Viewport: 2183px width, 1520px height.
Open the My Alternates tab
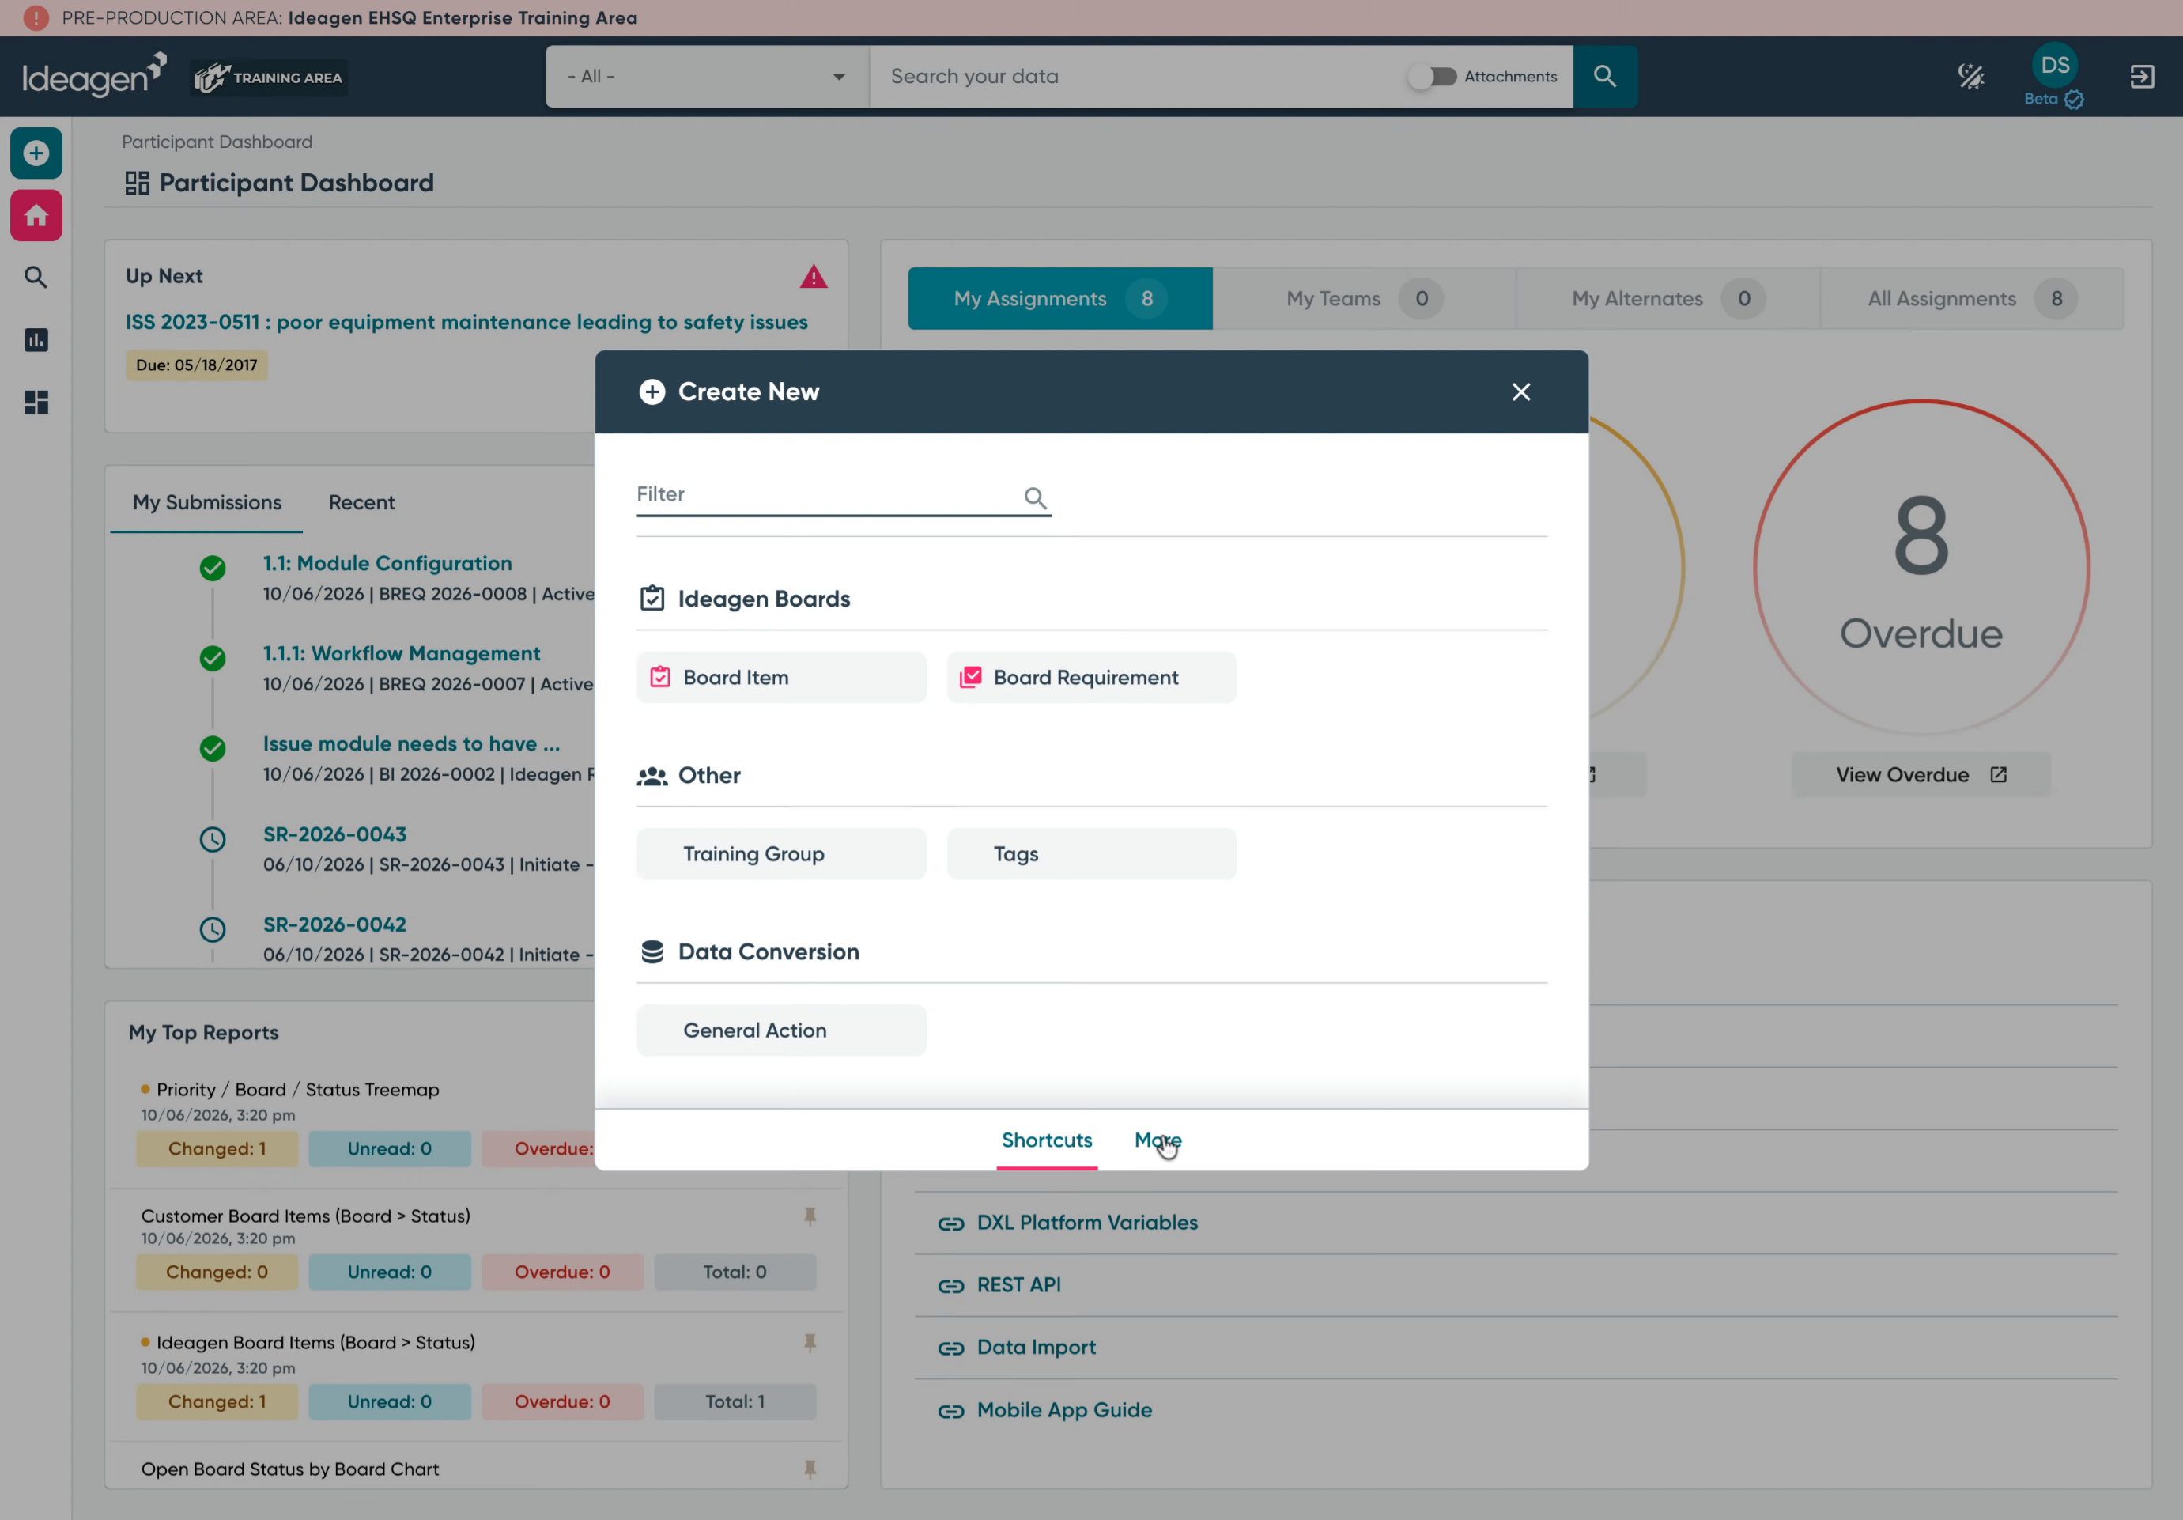click(x=1668, y=299)
